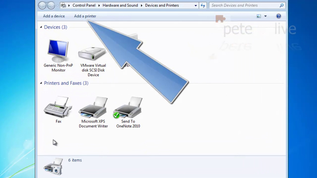The height and width of the screenshot is (178, 317).
Task: Select the VMware Virtual disk SCSI Disk icon
Action: 92,53
